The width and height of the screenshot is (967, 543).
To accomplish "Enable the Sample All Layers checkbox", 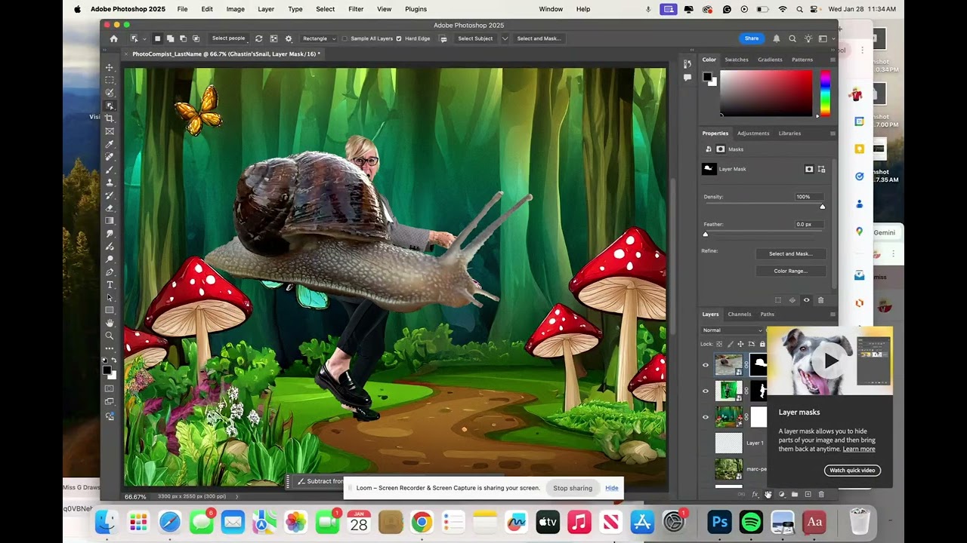I will [344, 38].
